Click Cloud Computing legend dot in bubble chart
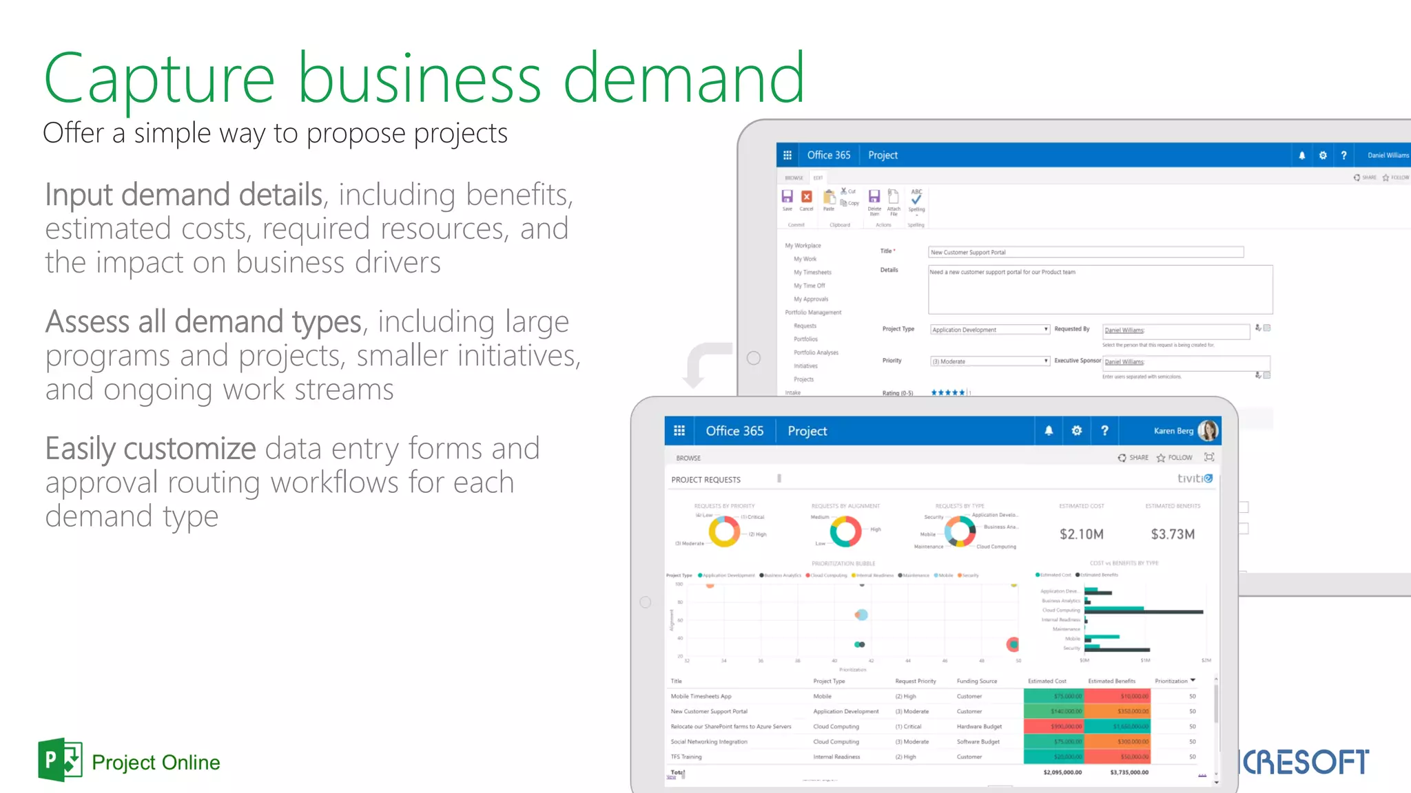The height and width of the screenshot is (793, 1411). point(807,575)
